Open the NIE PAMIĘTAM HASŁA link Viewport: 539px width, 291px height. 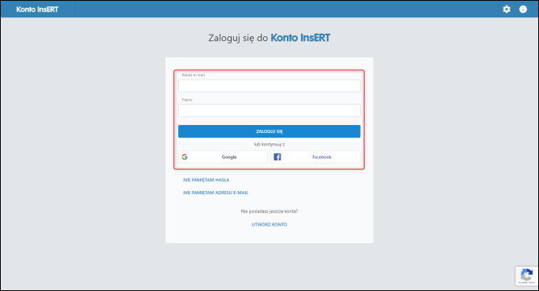point(206,180)
